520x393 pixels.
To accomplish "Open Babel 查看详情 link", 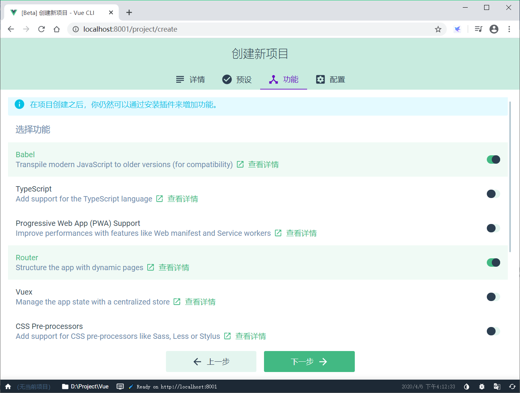I will click(x=263, y=164).
